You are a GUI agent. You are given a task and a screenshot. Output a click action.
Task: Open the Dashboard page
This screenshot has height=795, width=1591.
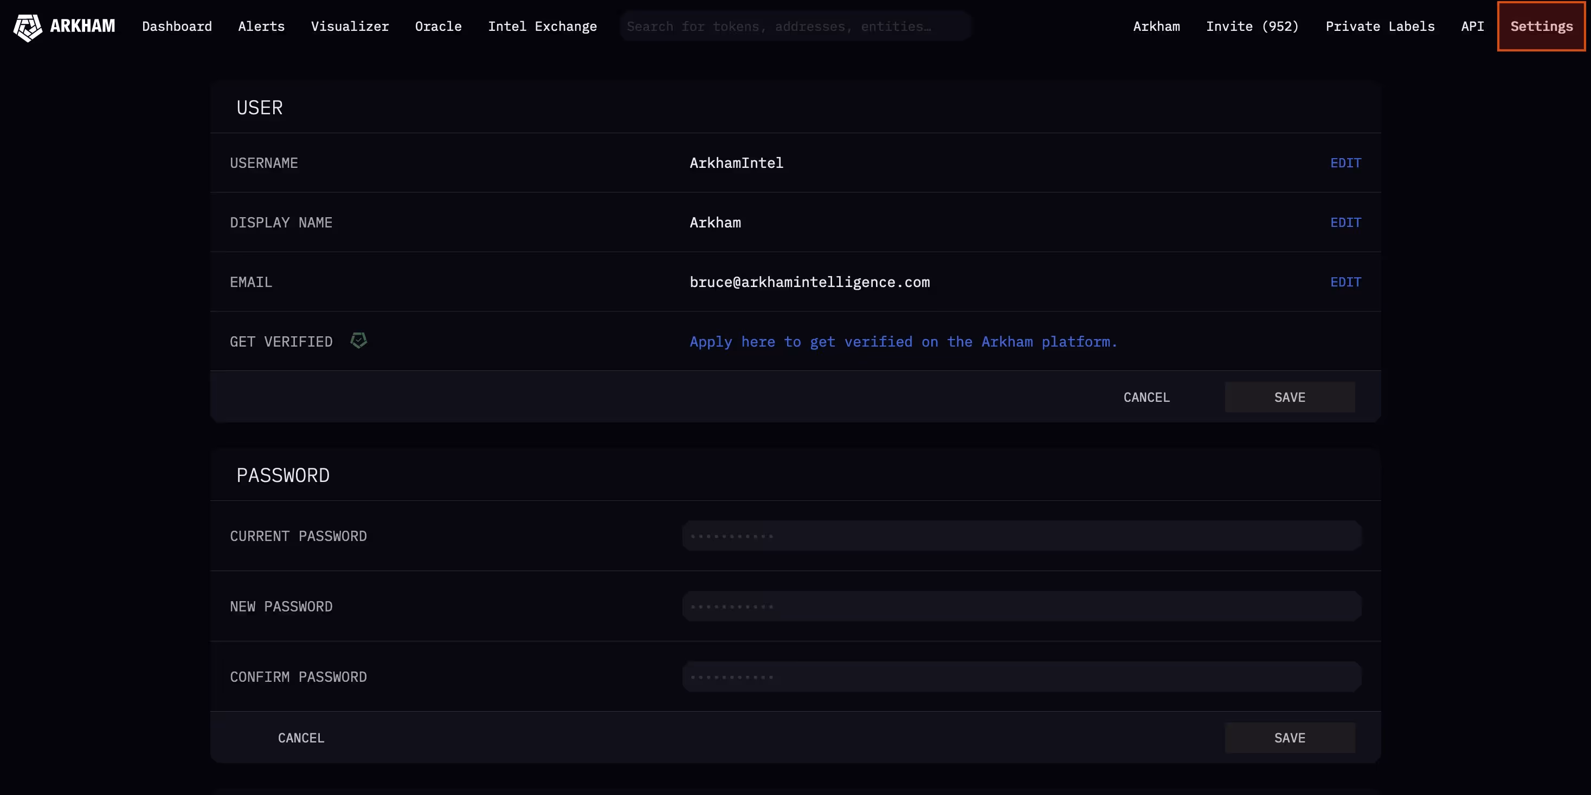177,27
